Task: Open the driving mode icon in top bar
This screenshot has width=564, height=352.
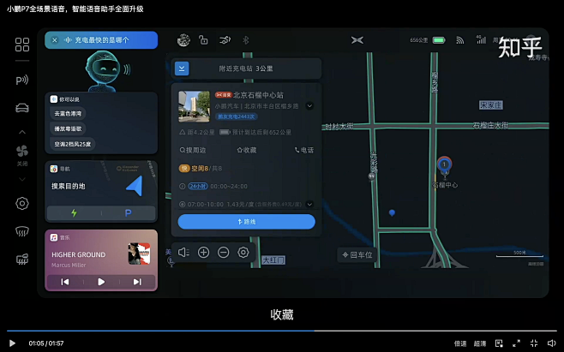Action: click(225, 40)
